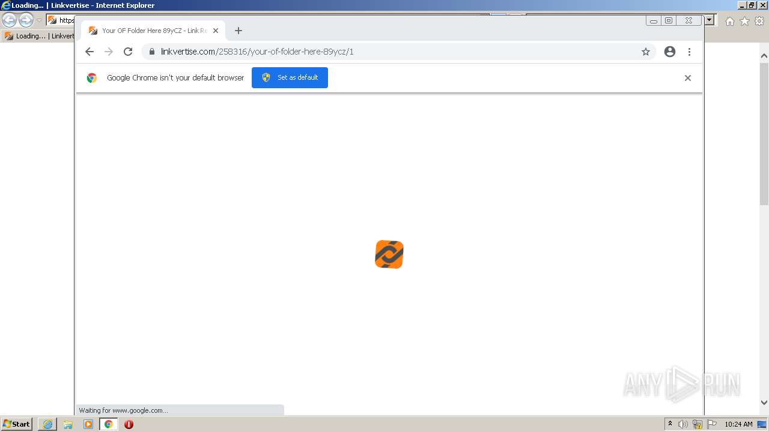Viewport: 769px width, 432px height.
Task: Open Internet Explorer Favorites star
Action: [x=744, y=21]
